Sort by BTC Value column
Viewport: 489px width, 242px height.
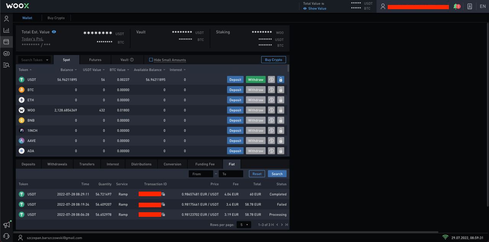tap(119, 70)
